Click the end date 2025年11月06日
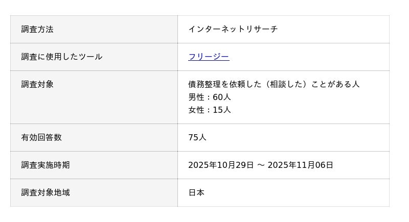409x222 pixels. pyautogui.click(x=300, y=165)
